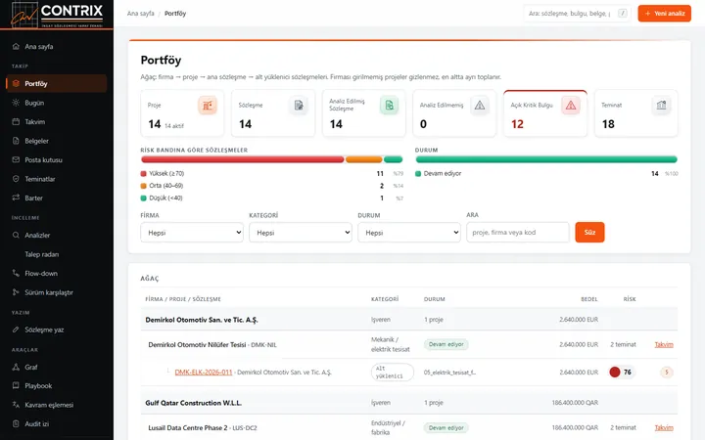This screenshot has width=705, height=440.
Task: Open Takvim link for Demirkol Nilüfer Tesisi
Action: click(x=664, y=344)
